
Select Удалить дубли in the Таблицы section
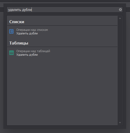tap(27, 55)
